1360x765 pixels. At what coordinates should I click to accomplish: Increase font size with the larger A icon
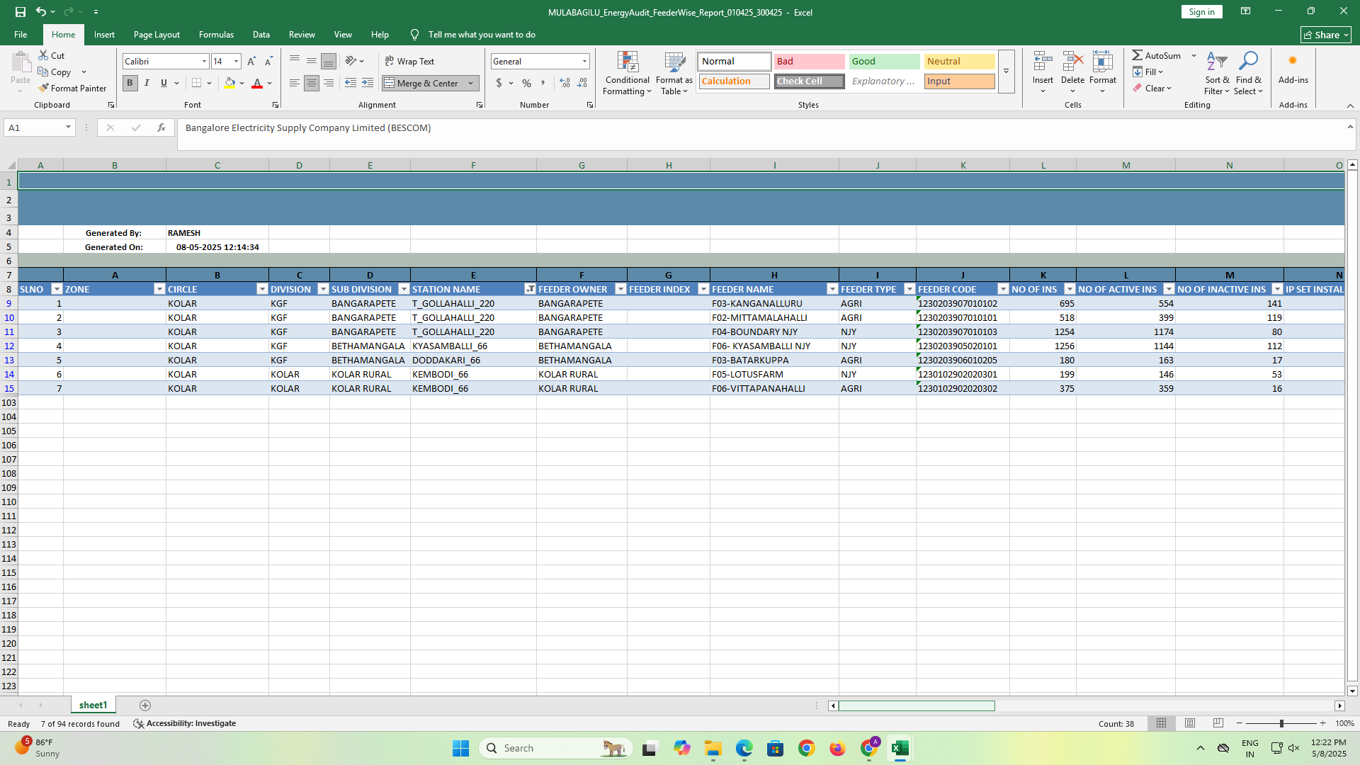(x=251, y=62)
